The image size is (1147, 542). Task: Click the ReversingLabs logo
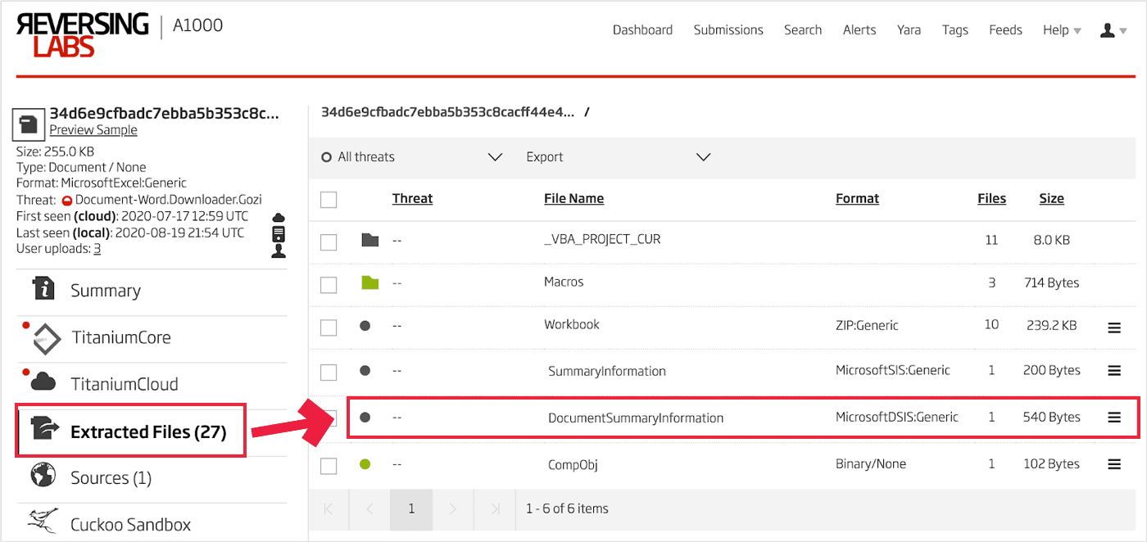[82, 33]
